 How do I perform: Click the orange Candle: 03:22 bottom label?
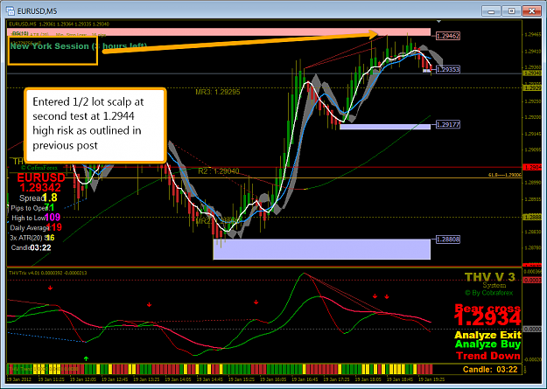[490, 370]
